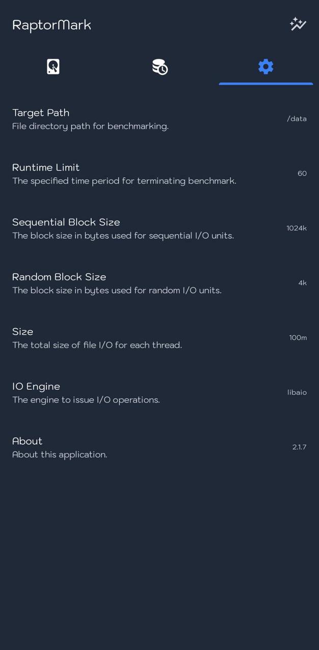Change the /data path value
319x650 pixels.
pos(297,119)
